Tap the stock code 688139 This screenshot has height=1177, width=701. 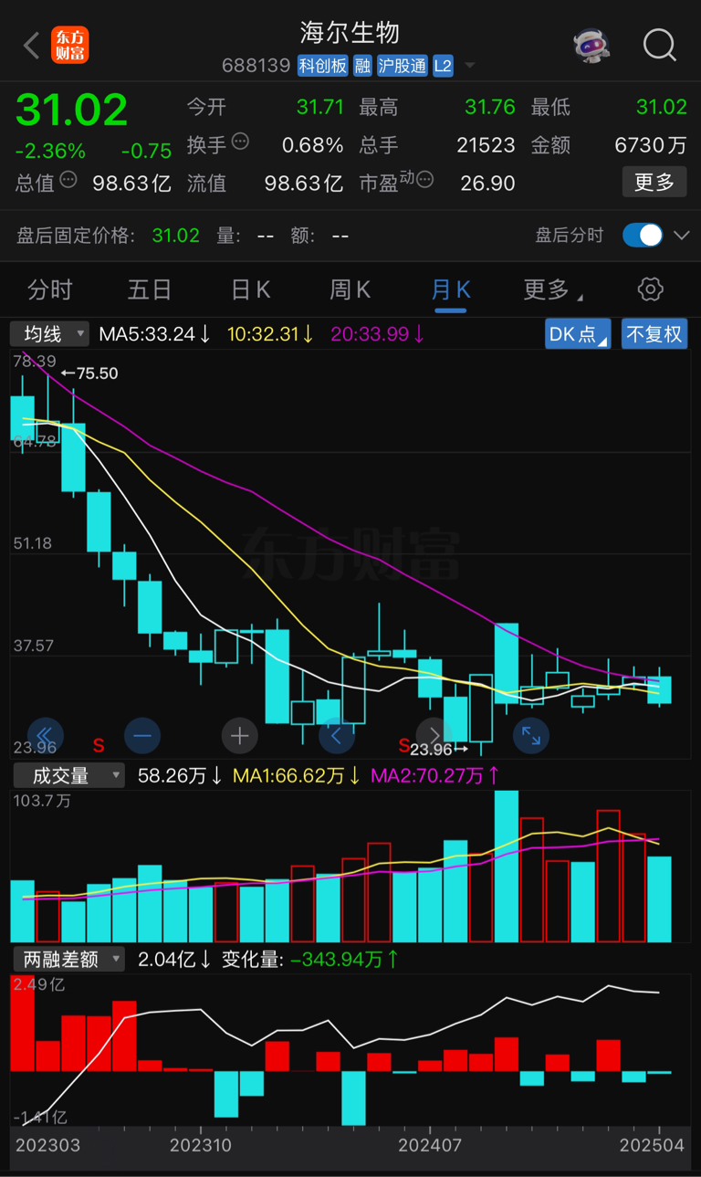point(256,66)
